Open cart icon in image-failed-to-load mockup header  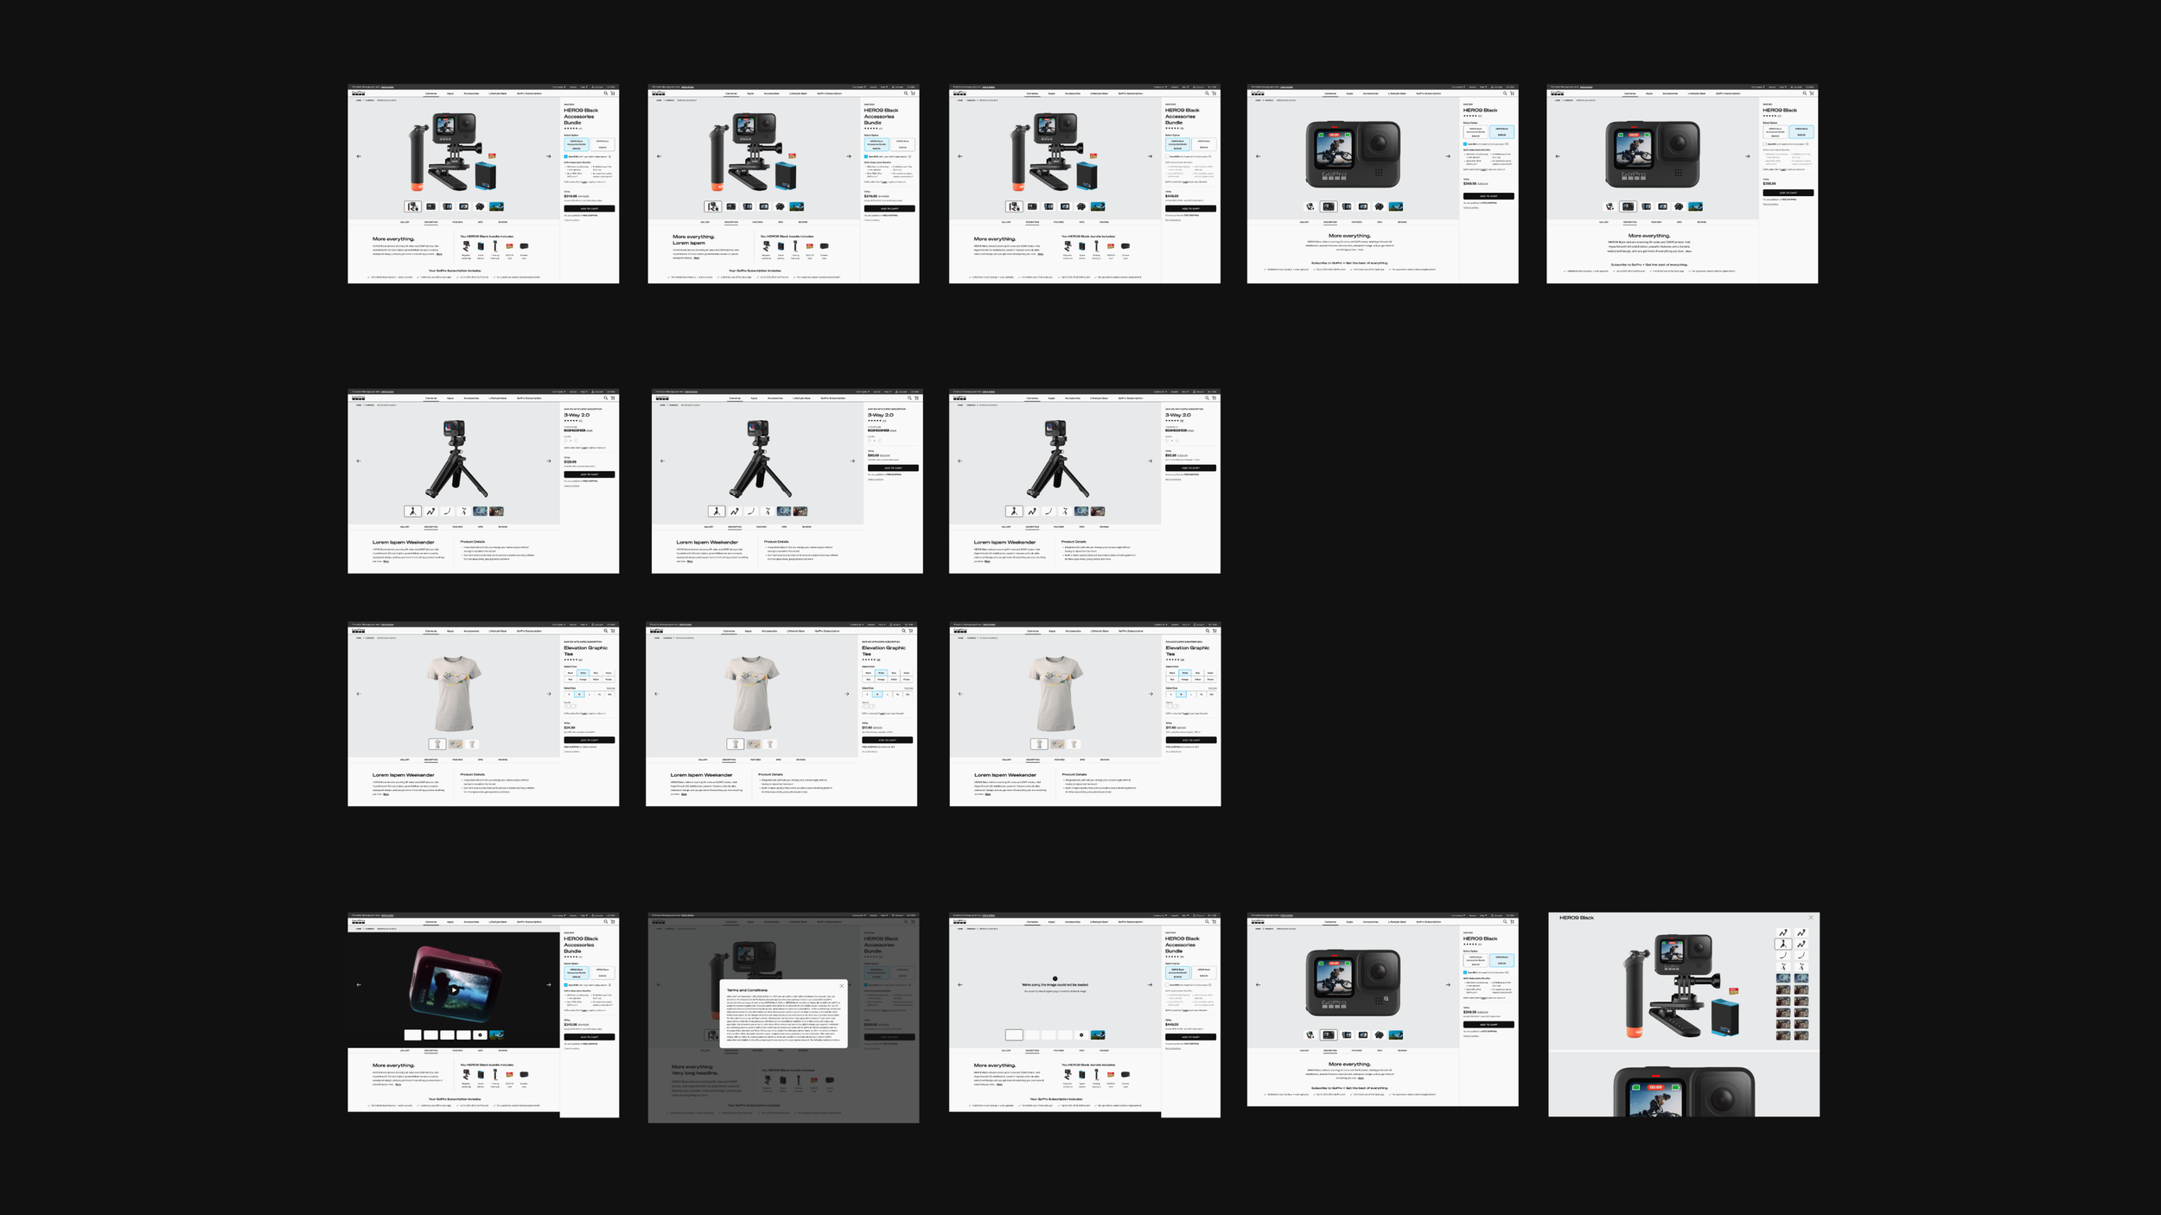pos(1214,921)
